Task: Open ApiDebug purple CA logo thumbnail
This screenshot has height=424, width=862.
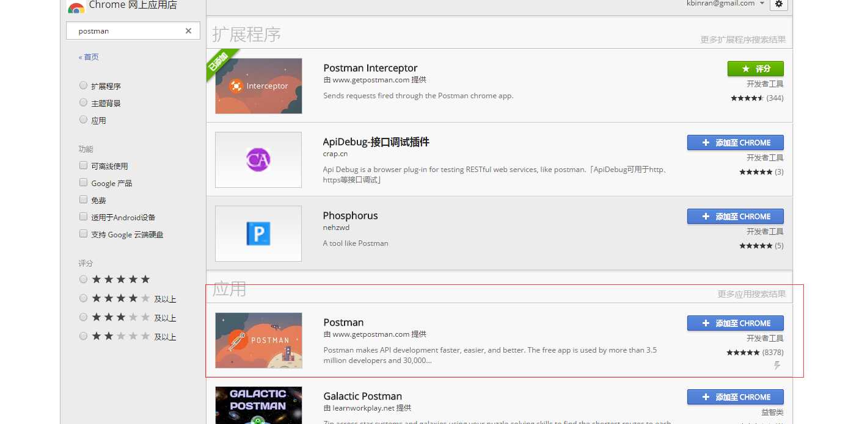Action: pos(258,160)
